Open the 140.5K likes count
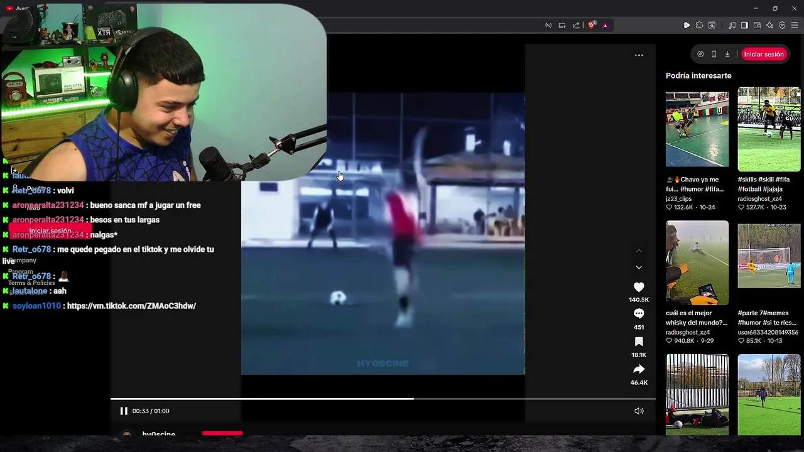The height and width of the screenshot is (452, 804). (639, 300)
